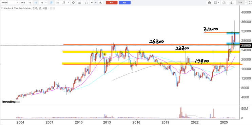This screenshot has width=252, height=125.
Task: Select the 5-minute interval button
Action: click(17, 3)
